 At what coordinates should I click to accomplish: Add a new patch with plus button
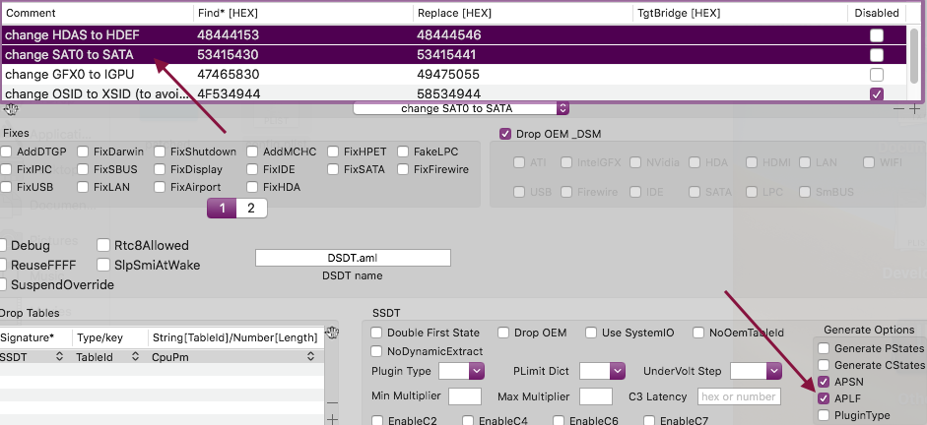click(x=914, y=108)
